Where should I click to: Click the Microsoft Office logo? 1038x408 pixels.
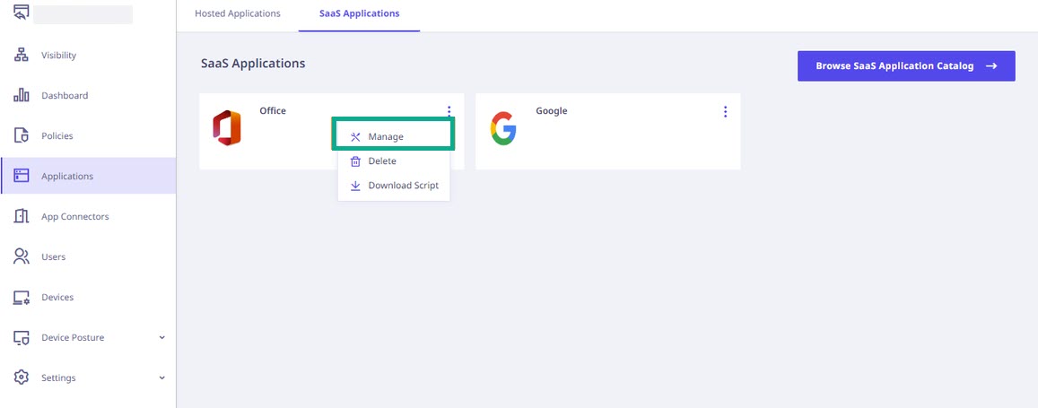click(x=226, y=128)
